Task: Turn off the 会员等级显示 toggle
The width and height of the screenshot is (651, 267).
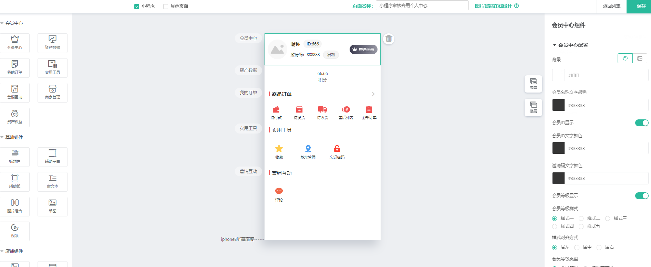Action: [x=641, y=196]
